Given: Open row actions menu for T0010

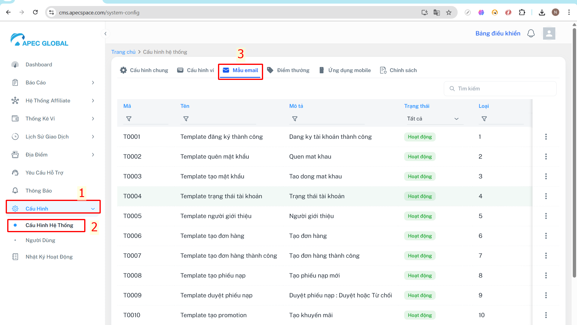Looking at the screenshot, I should [x=546, y=315].
